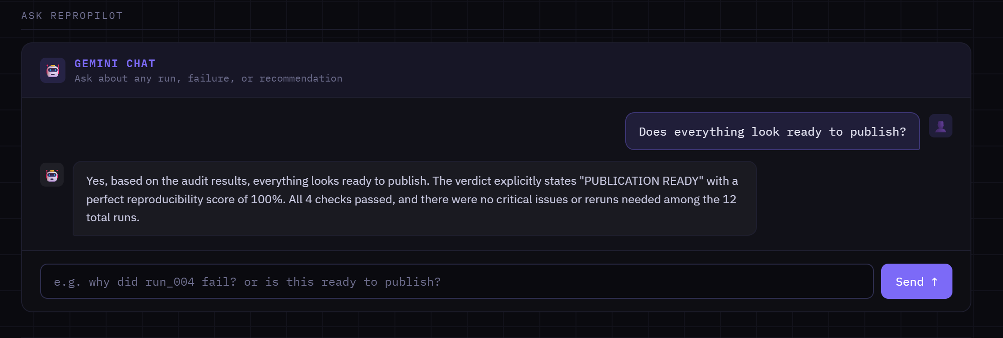Click the robot icon in Gemini Chat header
The image size is (1003, 338).
point(53,70)
